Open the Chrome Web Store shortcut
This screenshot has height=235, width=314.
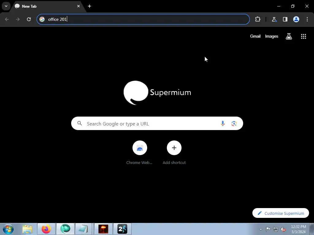(140, 153)
